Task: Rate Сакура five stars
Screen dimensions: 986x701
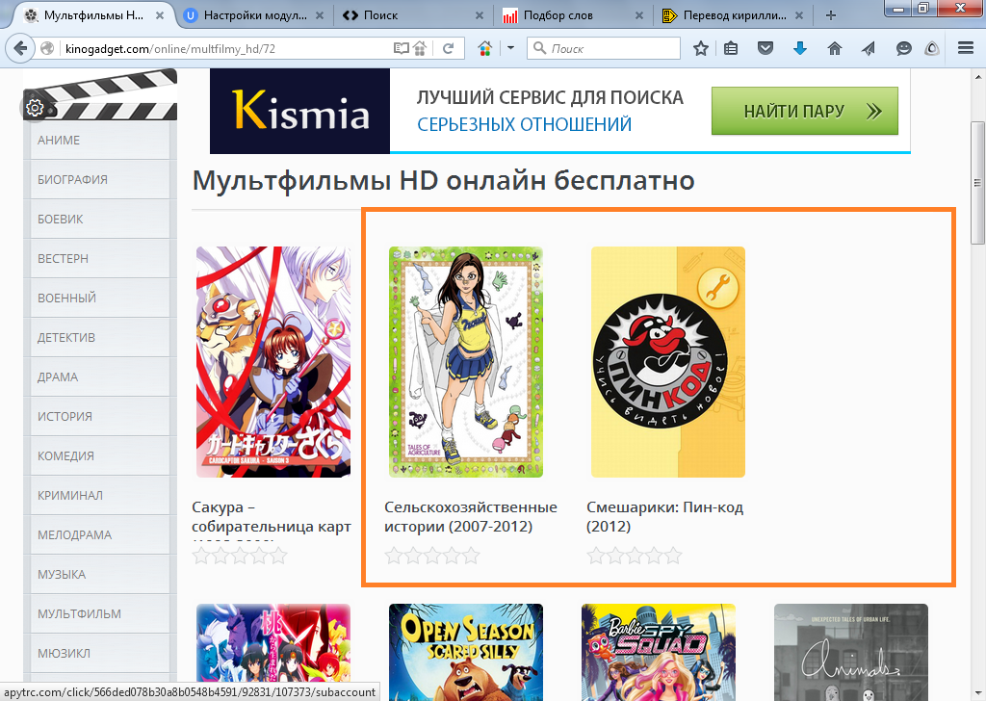Action: coord(278,556)
